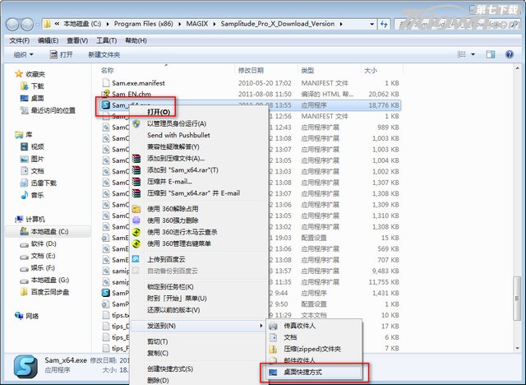Select 软件 (D:) drive in tree
The image size is (526, 385).
39,244
